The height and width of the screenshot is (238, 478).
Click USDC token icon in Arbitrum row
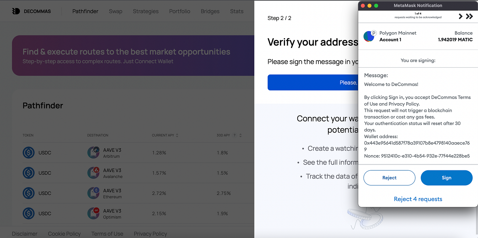[29, 153]
